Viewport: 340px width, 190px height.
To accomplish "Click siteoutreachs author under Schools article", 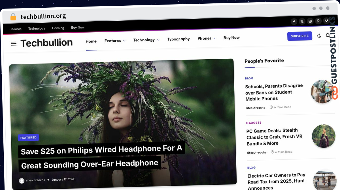I will click(x=255, y=108).
